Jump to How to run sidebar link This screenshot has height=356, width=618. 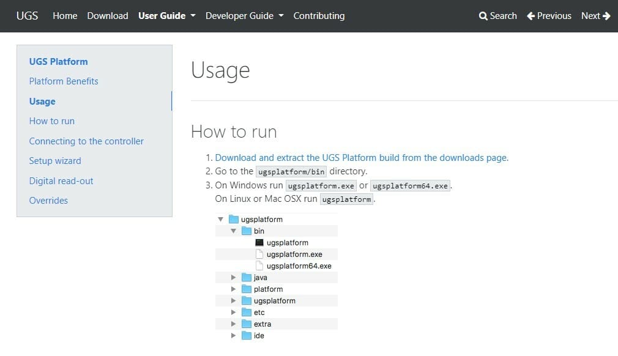[51, 121]
